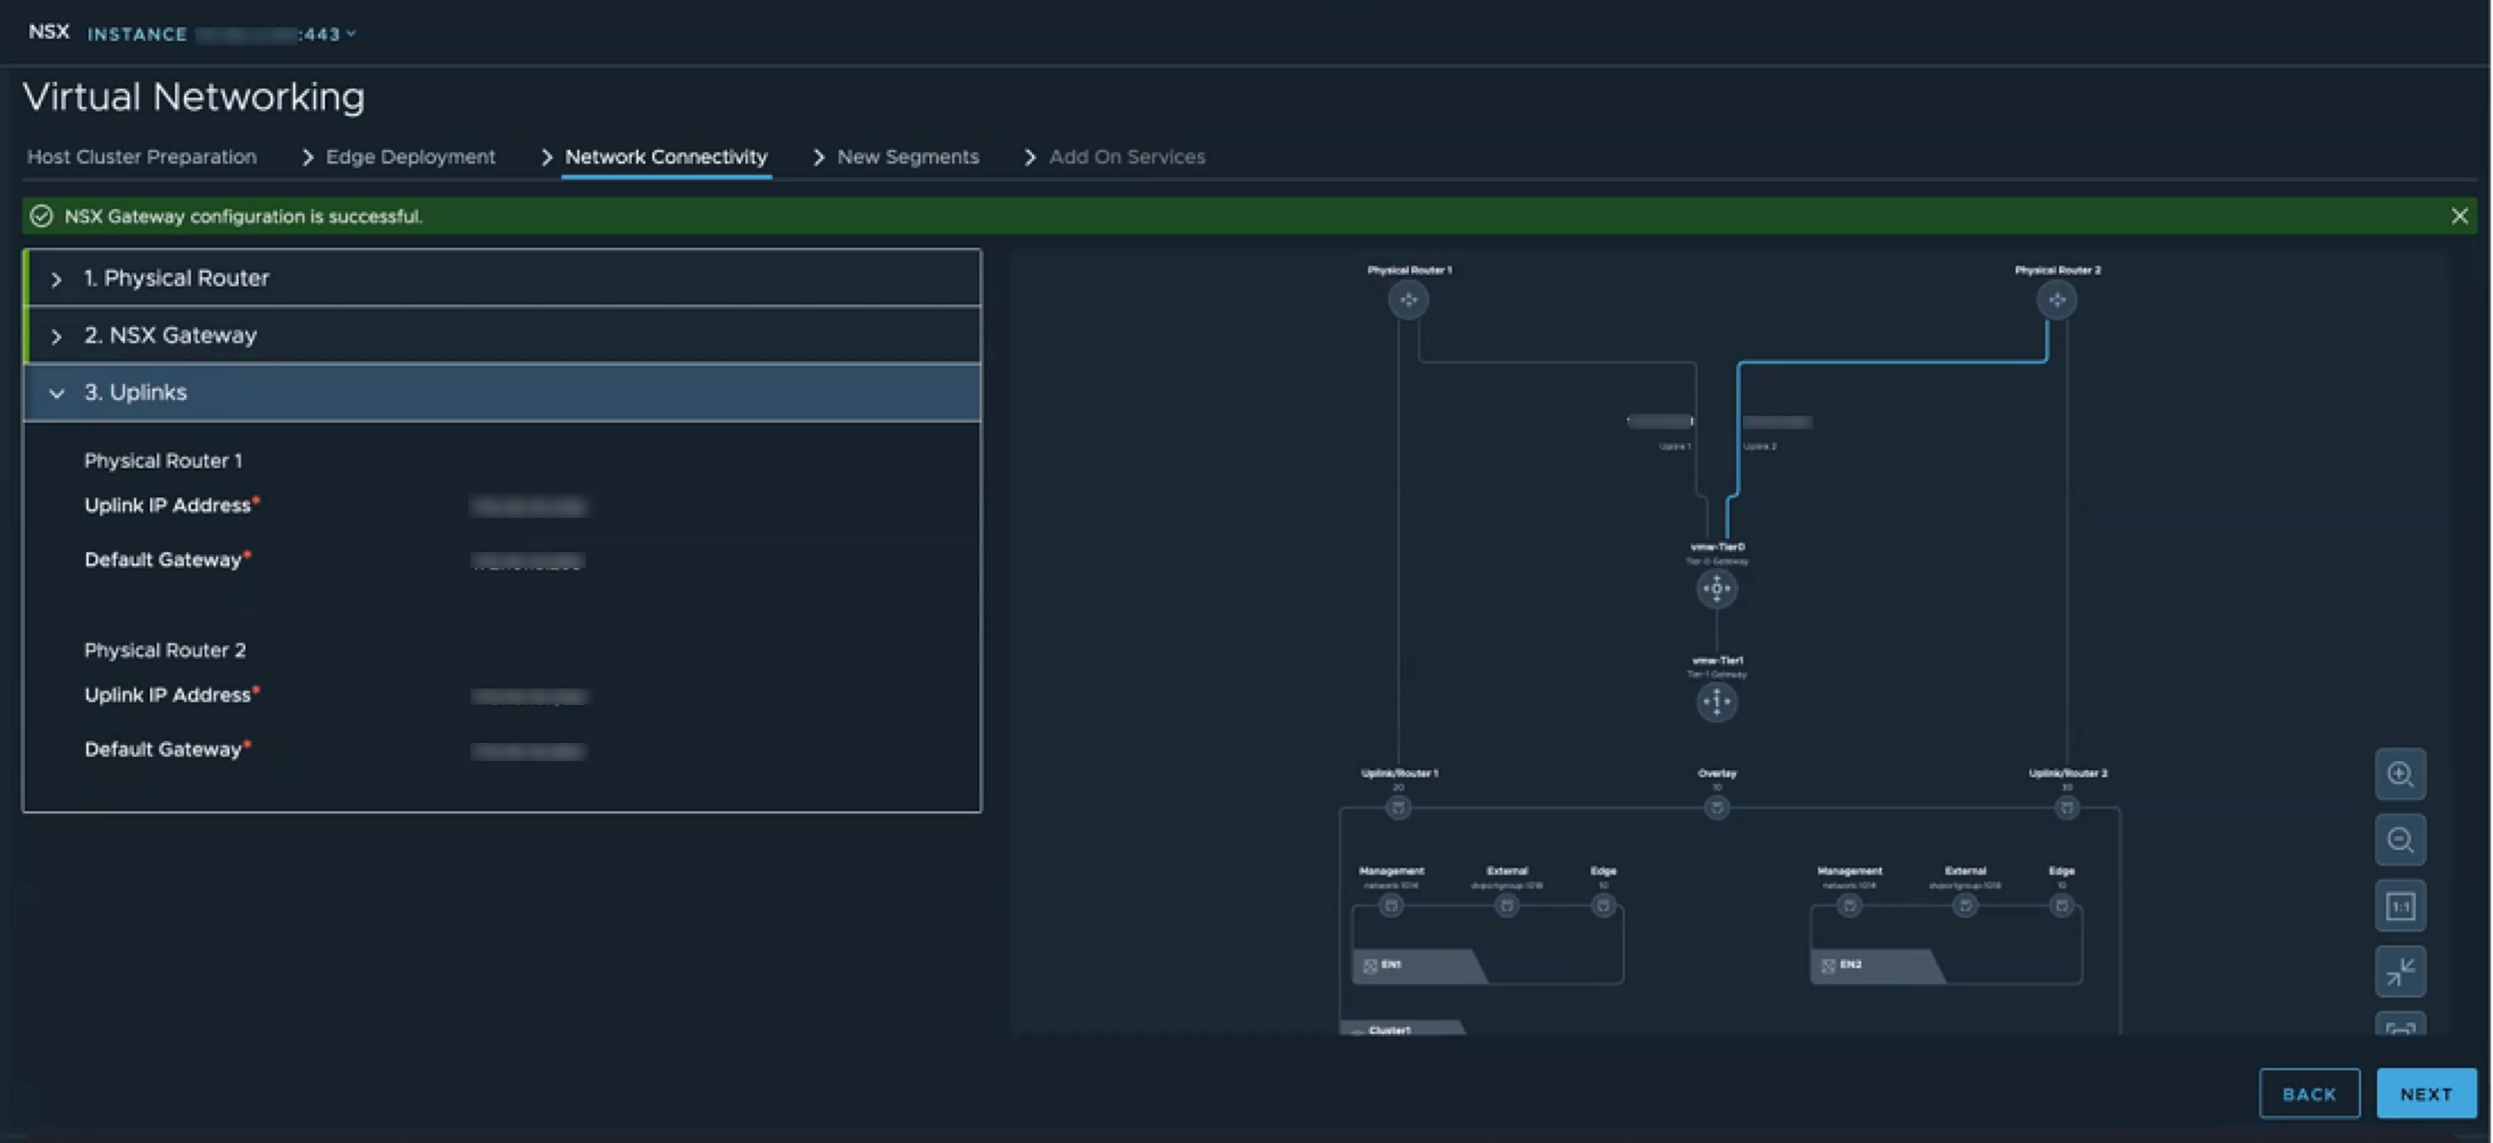Expand the 1. Physical Router section

coord(502,278)
